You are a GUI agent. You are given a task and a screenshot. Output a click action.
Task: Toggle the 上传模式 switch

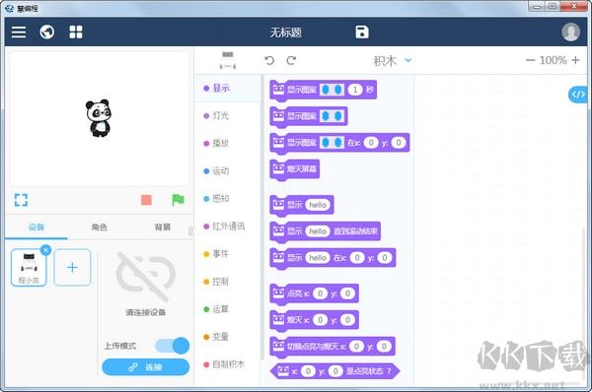tap(172, 346)
